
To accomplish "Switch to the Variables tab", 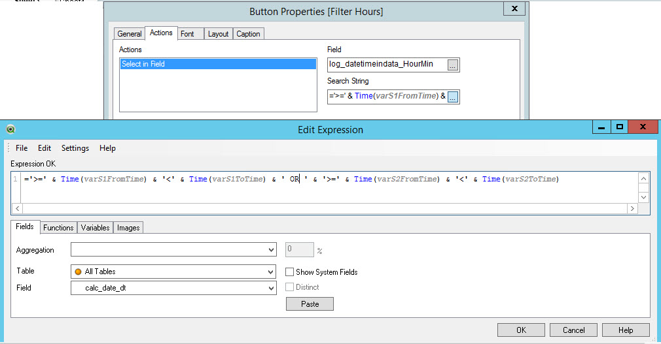I will click(x=95, y=228).
